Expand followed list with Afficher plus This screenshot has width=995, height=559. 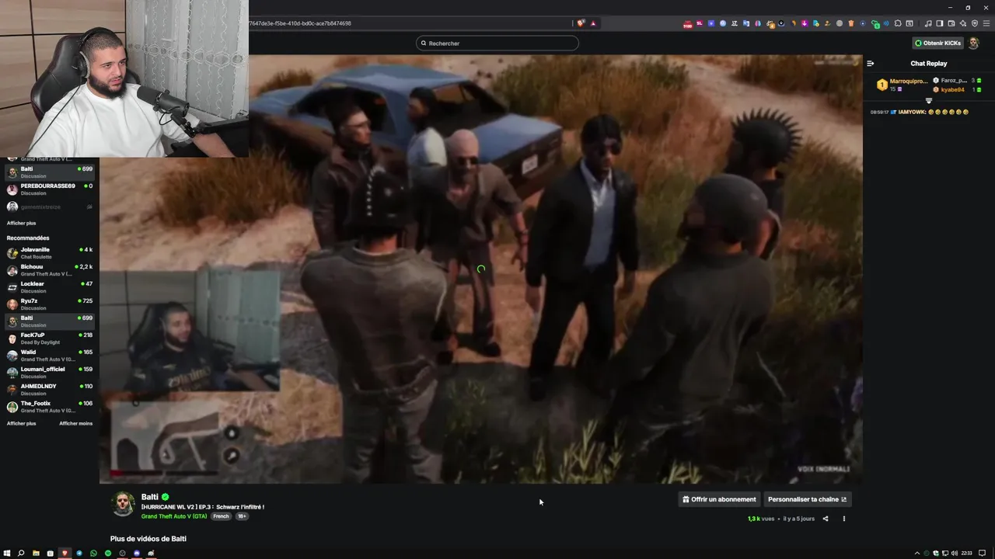21,223
